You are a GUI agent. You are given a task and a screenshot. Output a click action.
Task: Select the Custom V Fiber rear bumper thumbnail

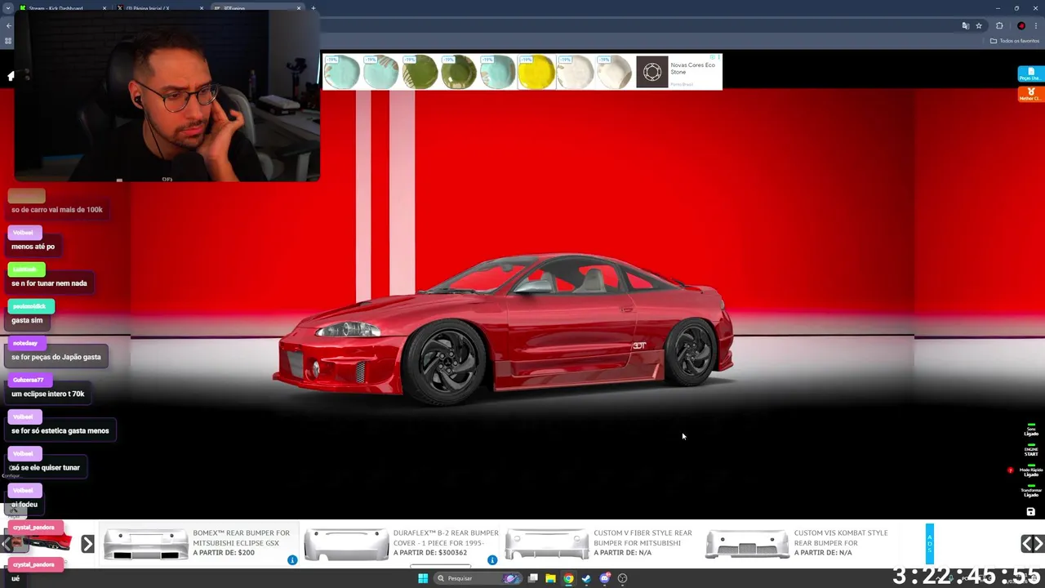(546, 544)
